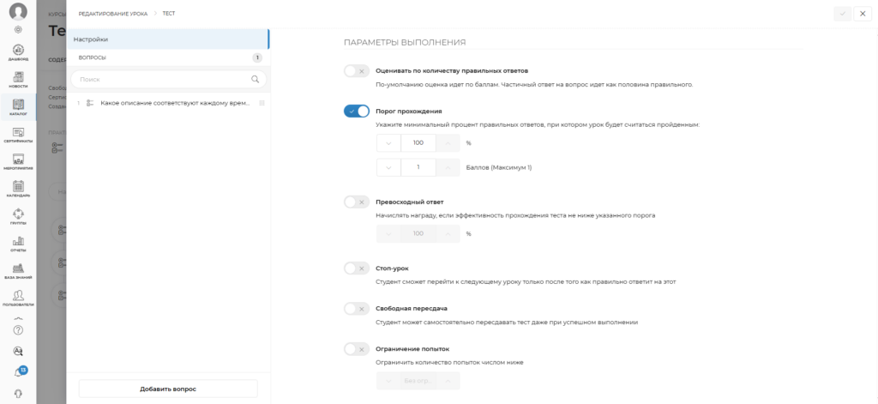Open the Календарь sidebar icon
This screenshot has height=404, width=878.
(x=18, y=187)
